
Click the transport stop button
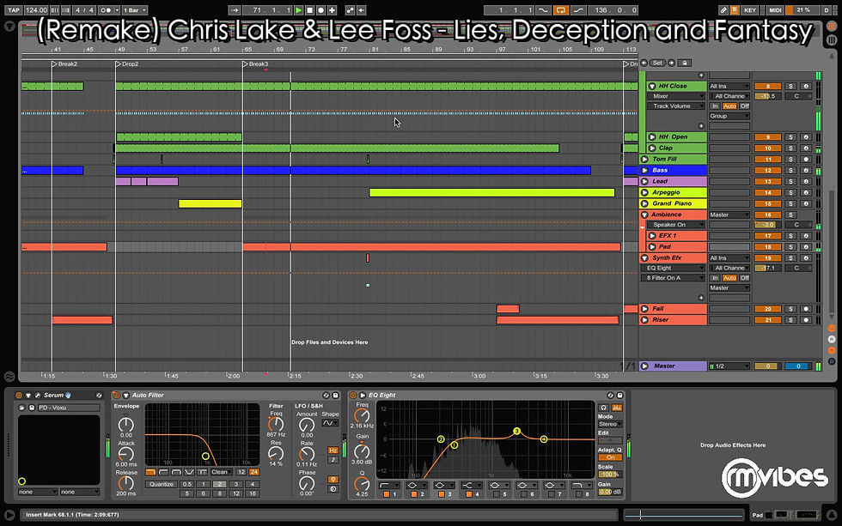tap(310, 9)
